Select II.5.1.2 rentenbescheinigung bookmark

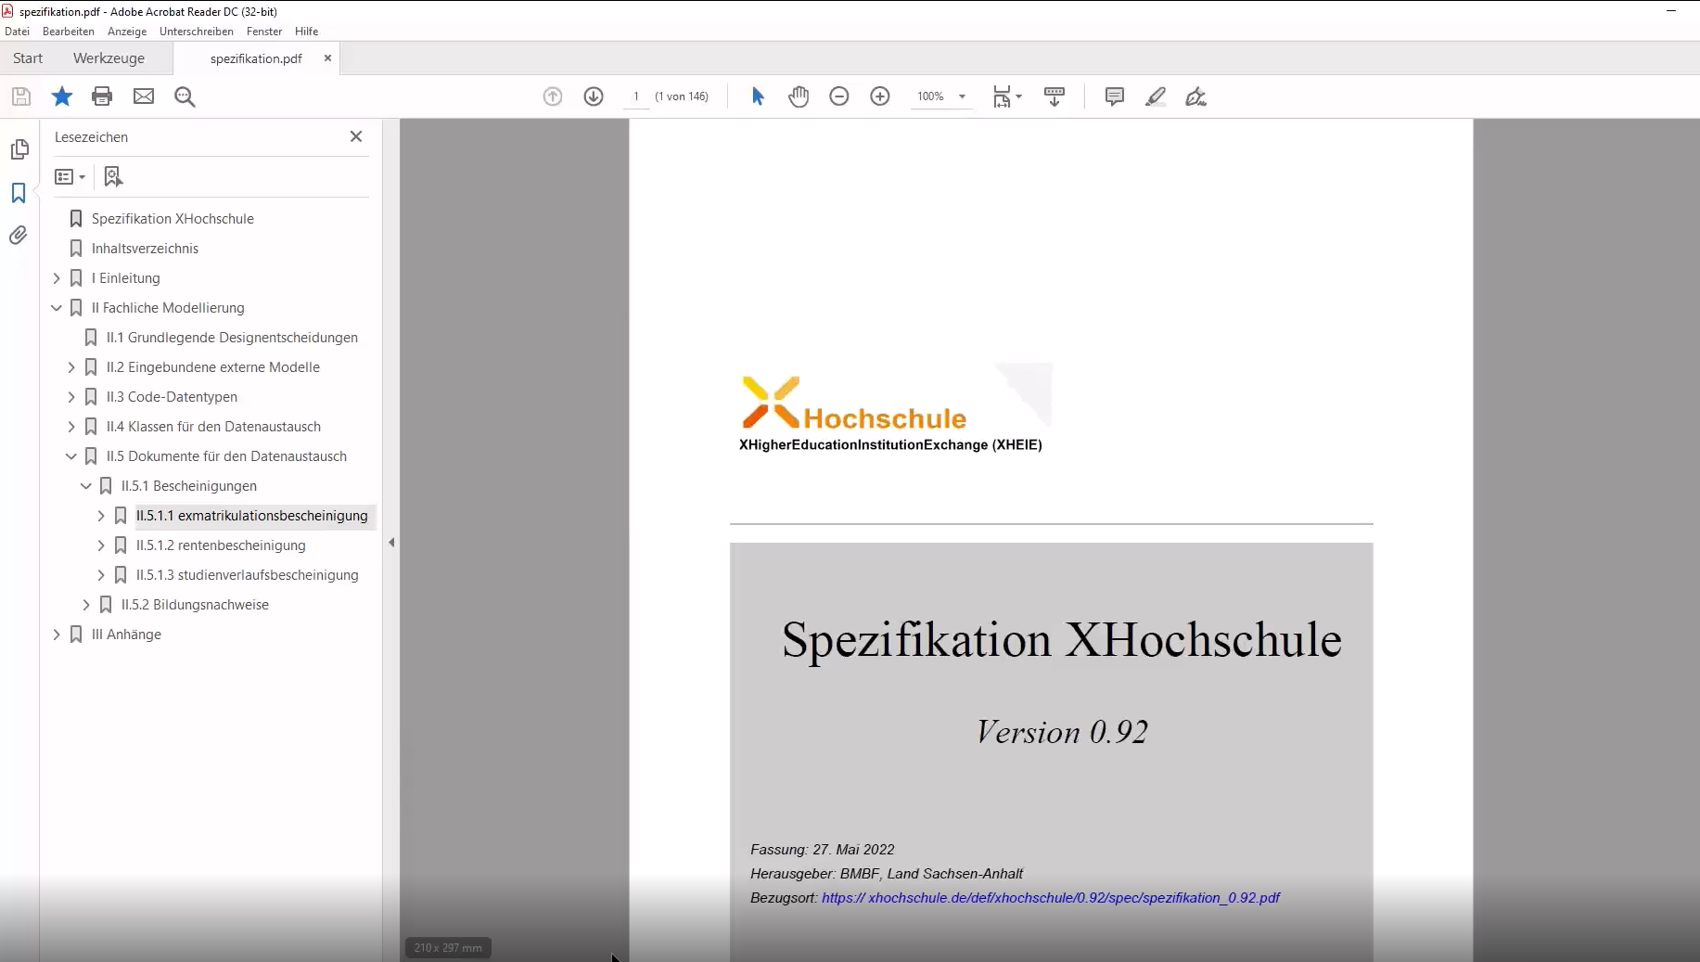pyautogui.click(x=221, y=545)
